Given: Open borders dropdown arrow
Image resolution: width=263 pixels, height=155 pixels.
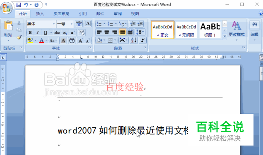Looking at the screenshot, I should (x=115, y=40).
